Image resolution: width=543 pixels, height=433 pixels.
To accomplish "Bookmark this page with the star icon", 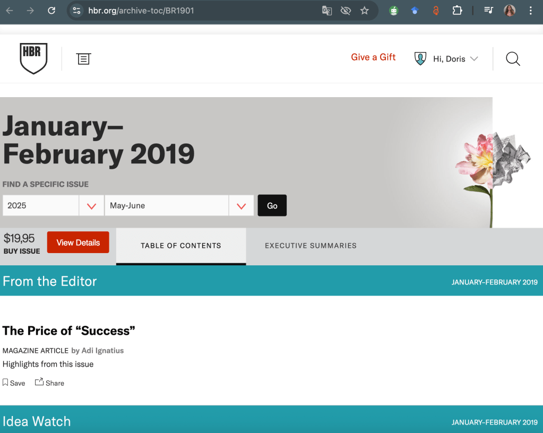I will point(365,11).
